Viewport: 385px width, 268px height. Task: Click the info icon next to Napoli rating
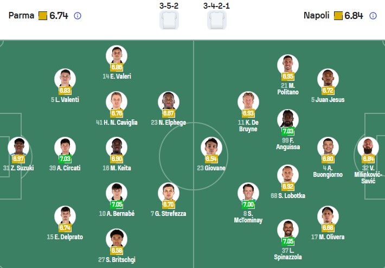point(373,16)
